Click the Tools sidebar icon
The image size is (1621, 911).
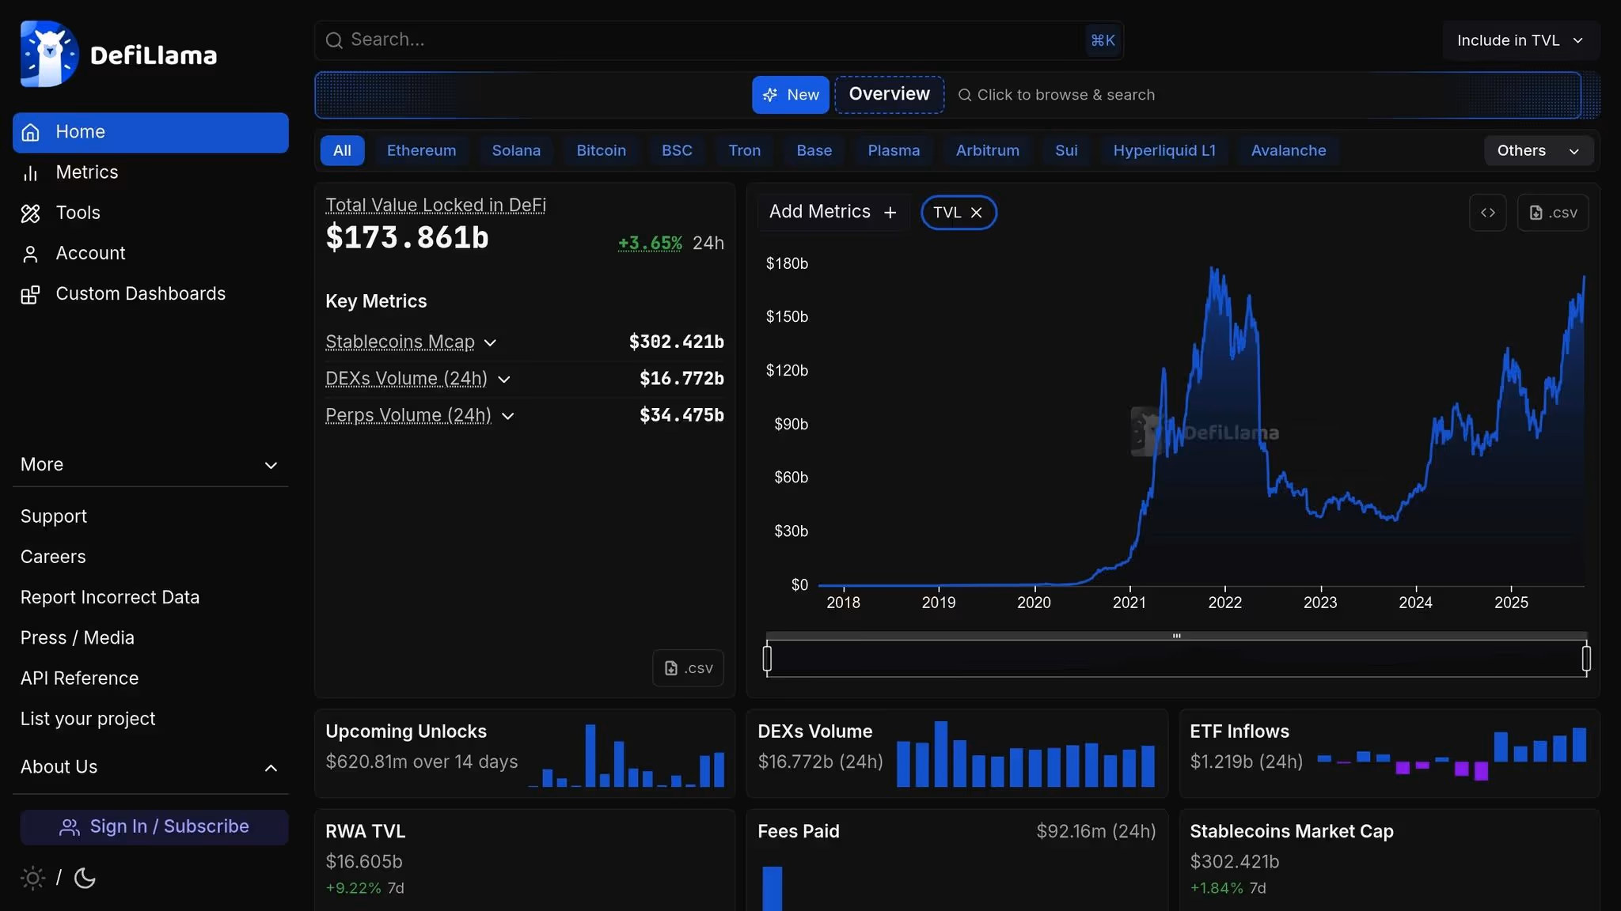click(30, 214)
